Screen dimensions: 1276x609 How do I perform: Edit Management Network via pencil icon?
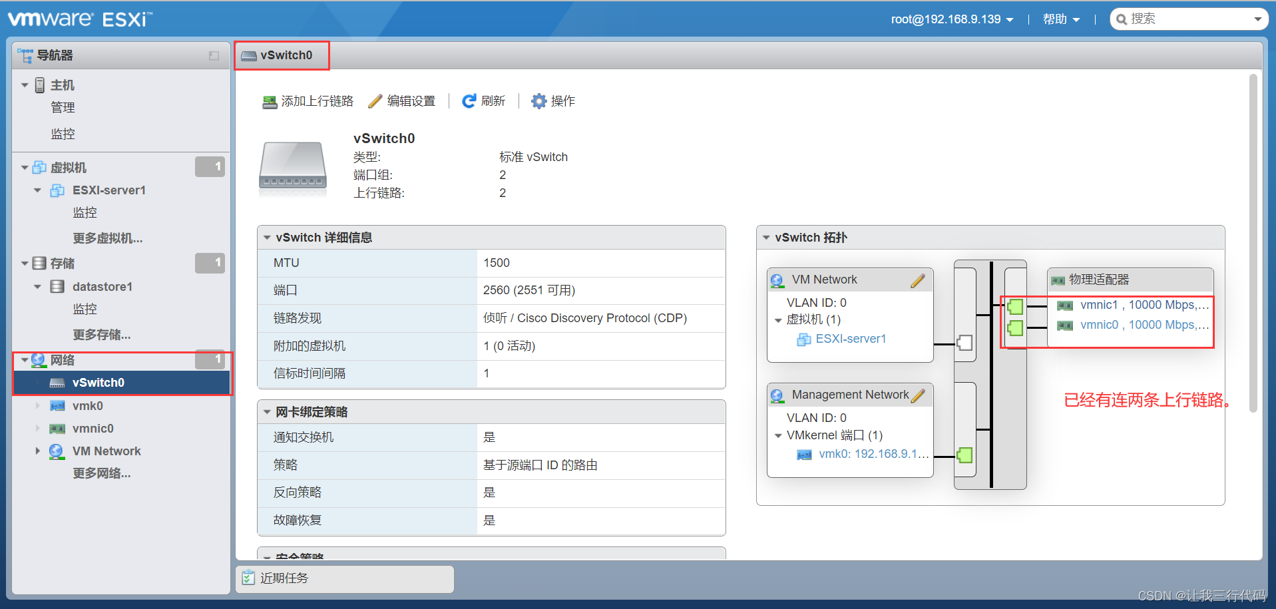(x=918, y=396)
